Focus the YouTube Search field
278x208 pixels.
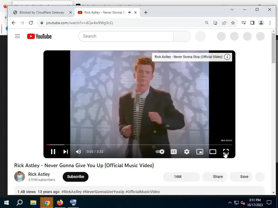click(x=126, y=36)
